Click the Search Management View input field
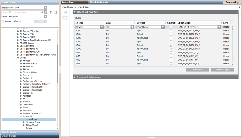Viewport: 242px width, 138px height. [21, 12]
